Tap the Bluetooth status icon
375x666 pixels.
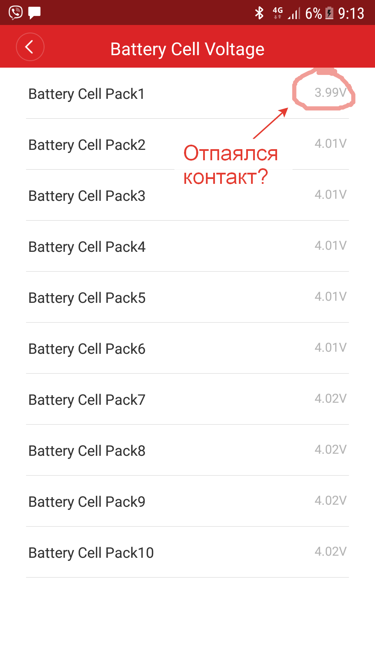(x=259, y=13)
